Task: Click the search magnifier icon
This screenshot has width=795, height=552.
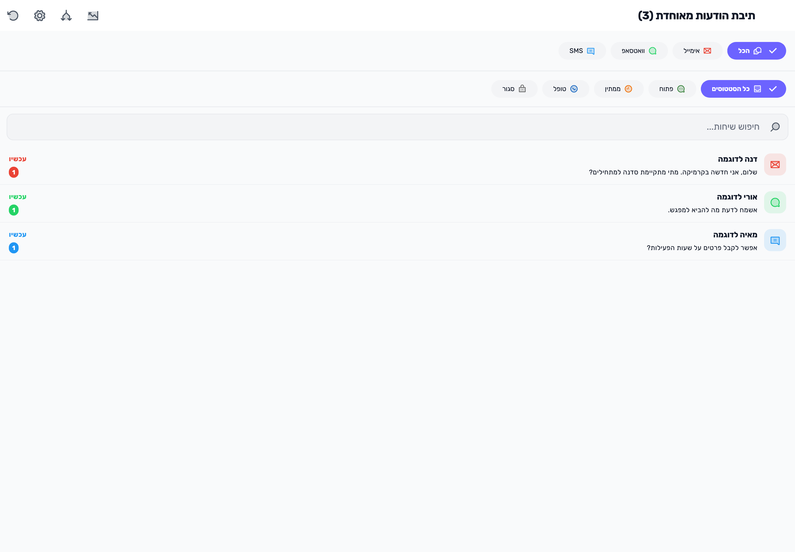Action: [x=775, y=127]
